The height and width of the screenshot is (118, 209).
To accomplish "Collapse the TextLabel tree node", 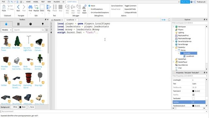I will (x=179, y=53).
